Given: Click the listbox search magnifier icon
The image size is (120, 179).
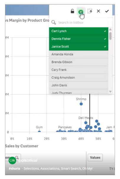Looking at the screenshot, I should [53, 22].
